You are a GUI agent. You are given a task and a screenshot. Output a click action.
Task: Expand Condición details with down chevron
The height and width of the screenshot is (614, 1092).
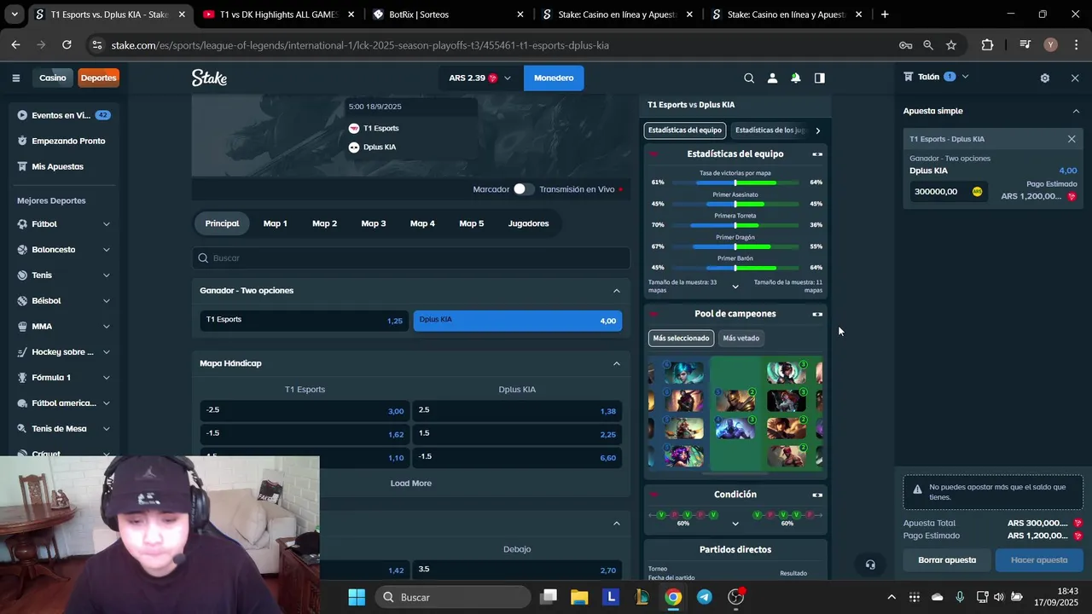(735, 524)
